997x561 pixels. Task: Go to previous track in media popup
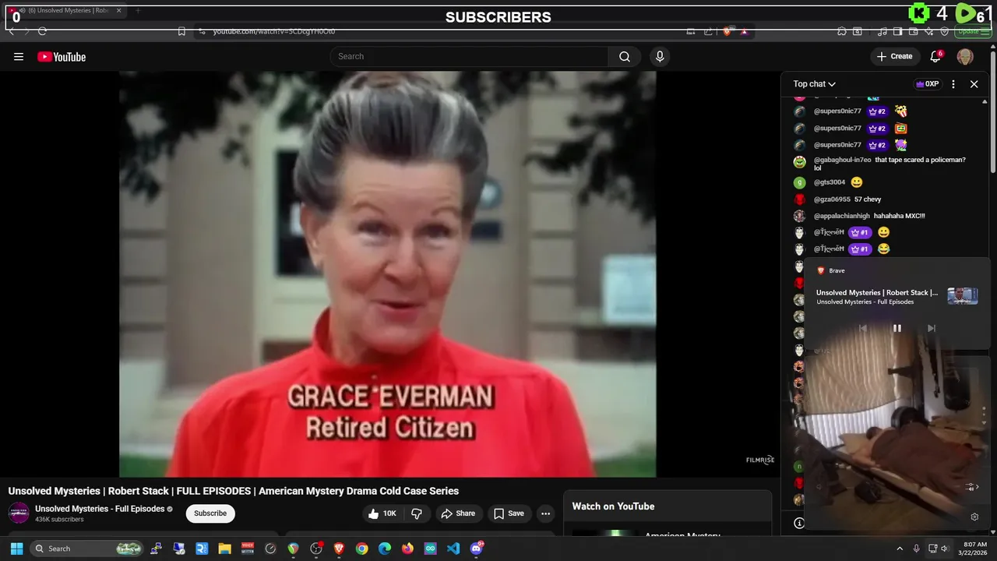pos(862,328)
